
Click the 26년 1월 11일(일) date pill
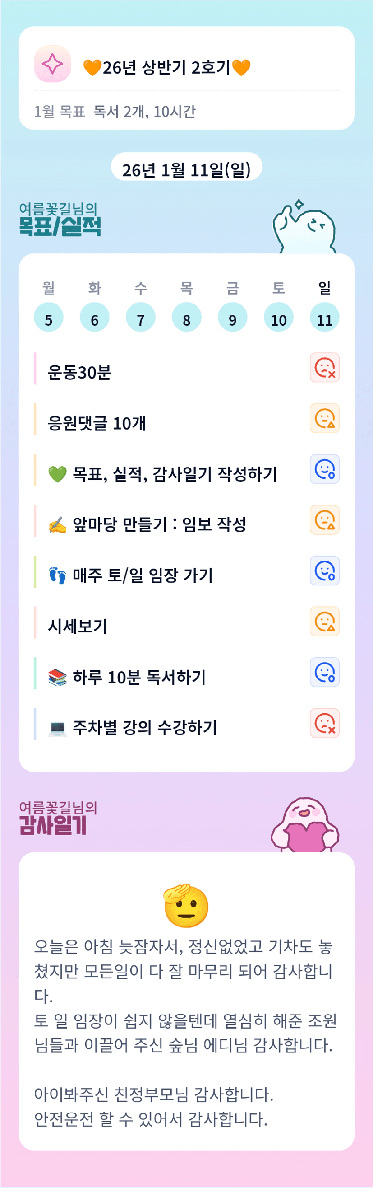click(187, 169)
